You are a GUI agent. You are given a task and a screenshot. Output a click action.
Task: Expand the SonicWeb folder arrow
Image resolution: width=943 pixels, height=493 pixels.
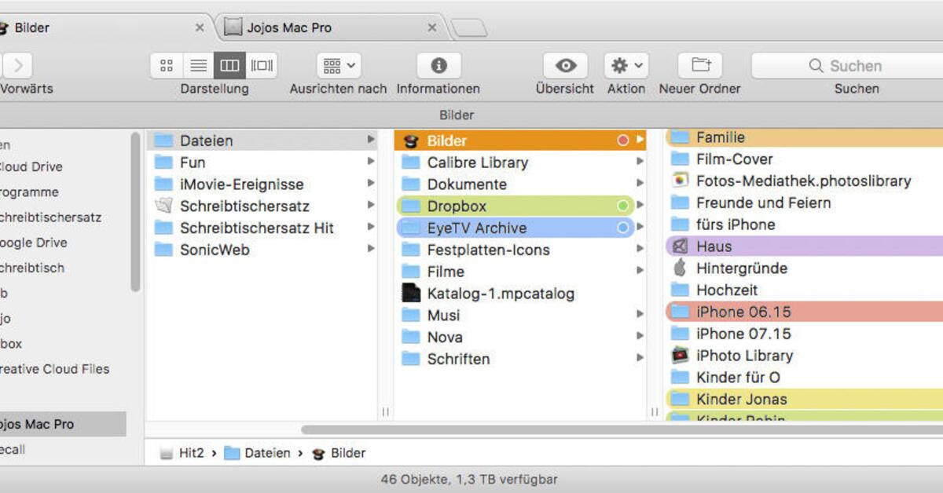[x=370, y=250]
